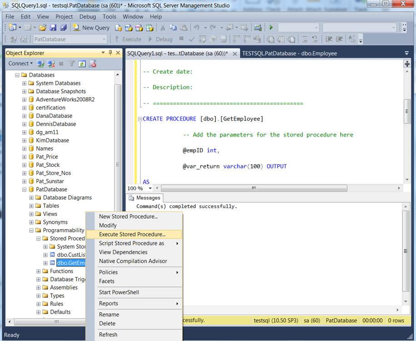Click the Cut scissors icon
This screenshot has width=416, height=341.
coord(163,28)
